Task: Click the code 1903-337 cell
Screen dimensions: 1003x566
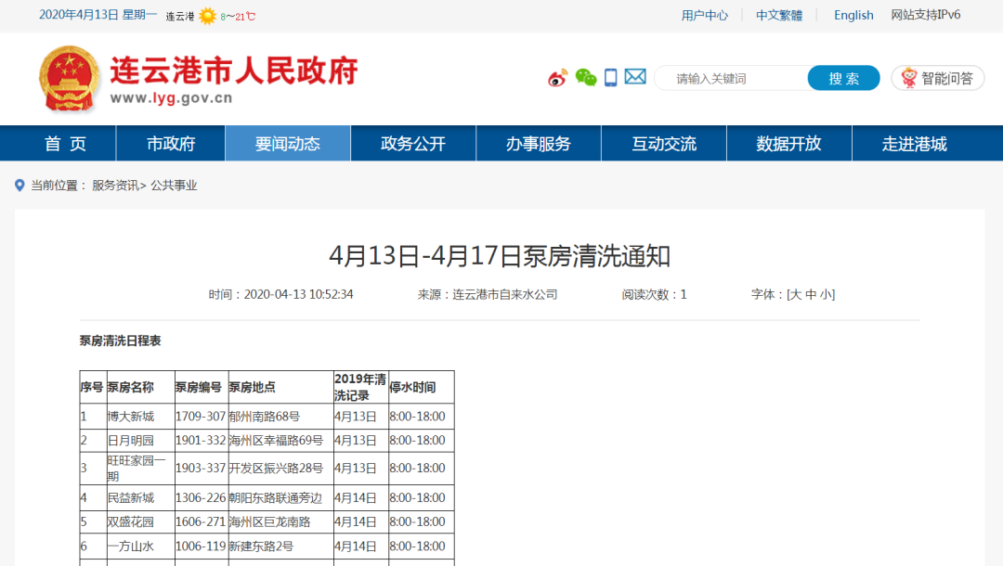Action: (x=201, y=469)
